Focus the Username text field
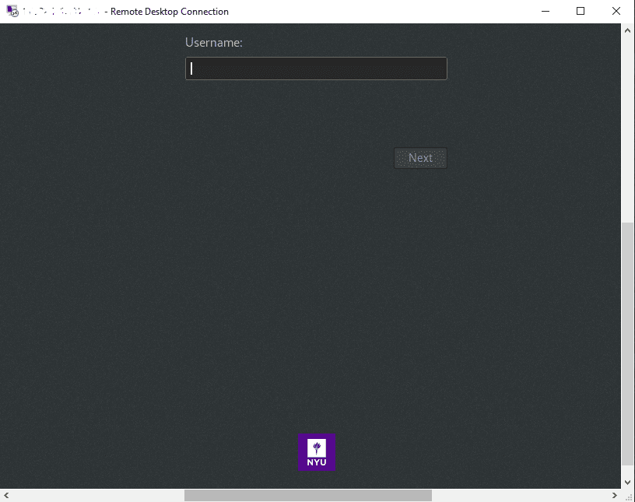This screenshot has width=635, height=502. [316, 68]
